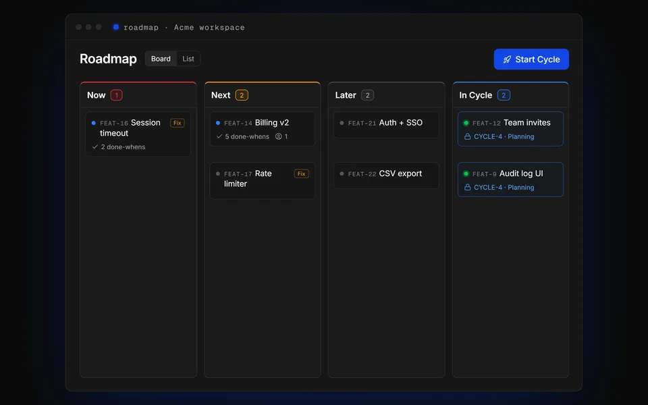
Task: Click the Next column count badge
Action: 242,95
